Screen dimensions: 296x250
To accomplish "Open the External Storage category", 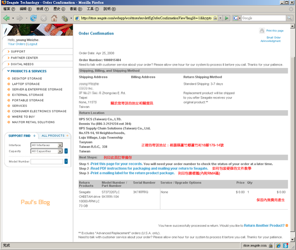I will point(28,95).
